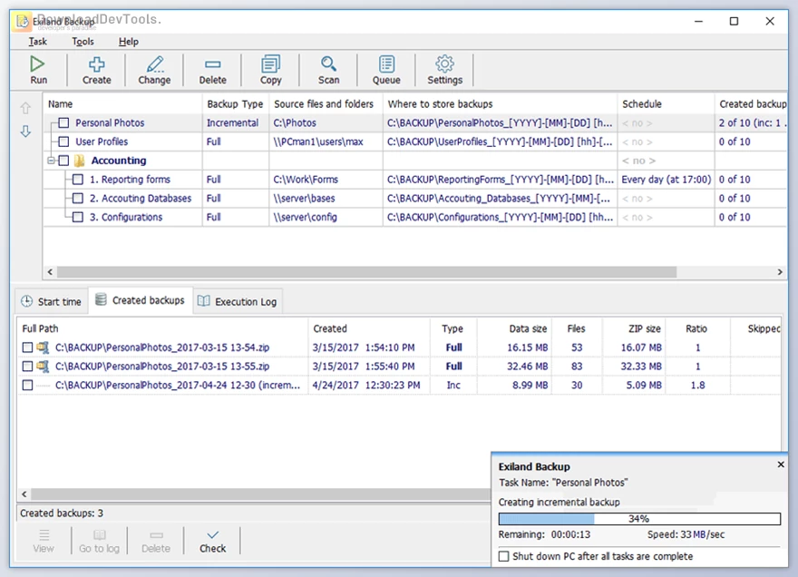Tick checkbox for PersonalPhotos 13-55.zip backup
798x577 pixels.
[27, 367]
